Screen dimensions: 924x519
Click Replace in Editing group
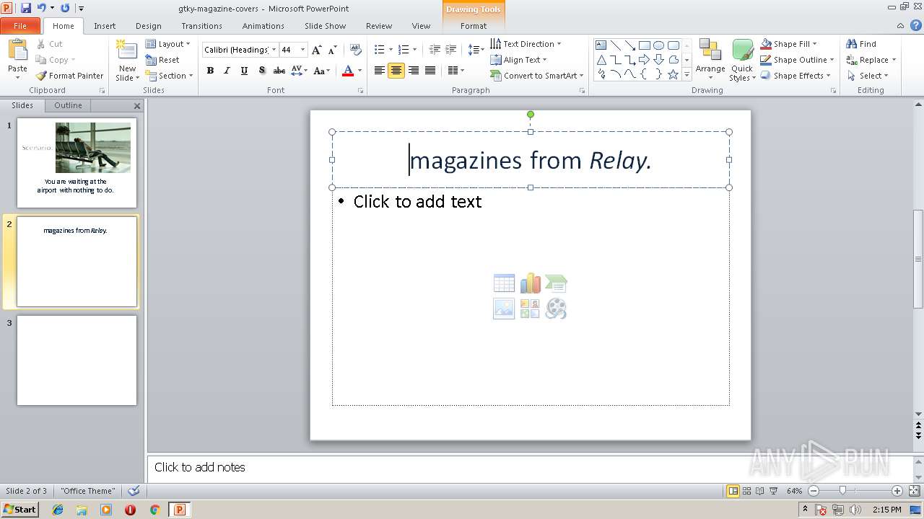click(871, 60)
